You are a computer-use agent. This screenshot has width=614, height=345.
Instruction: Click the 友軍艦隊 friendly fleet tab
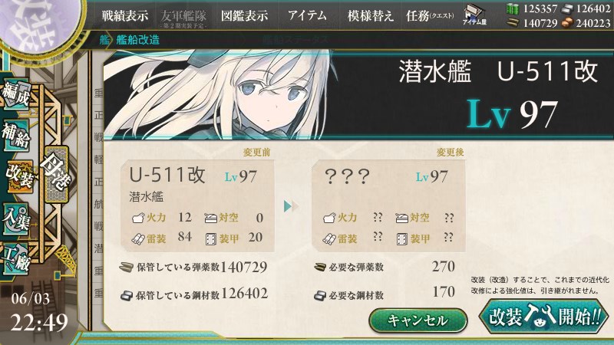(x=183, y=18)
